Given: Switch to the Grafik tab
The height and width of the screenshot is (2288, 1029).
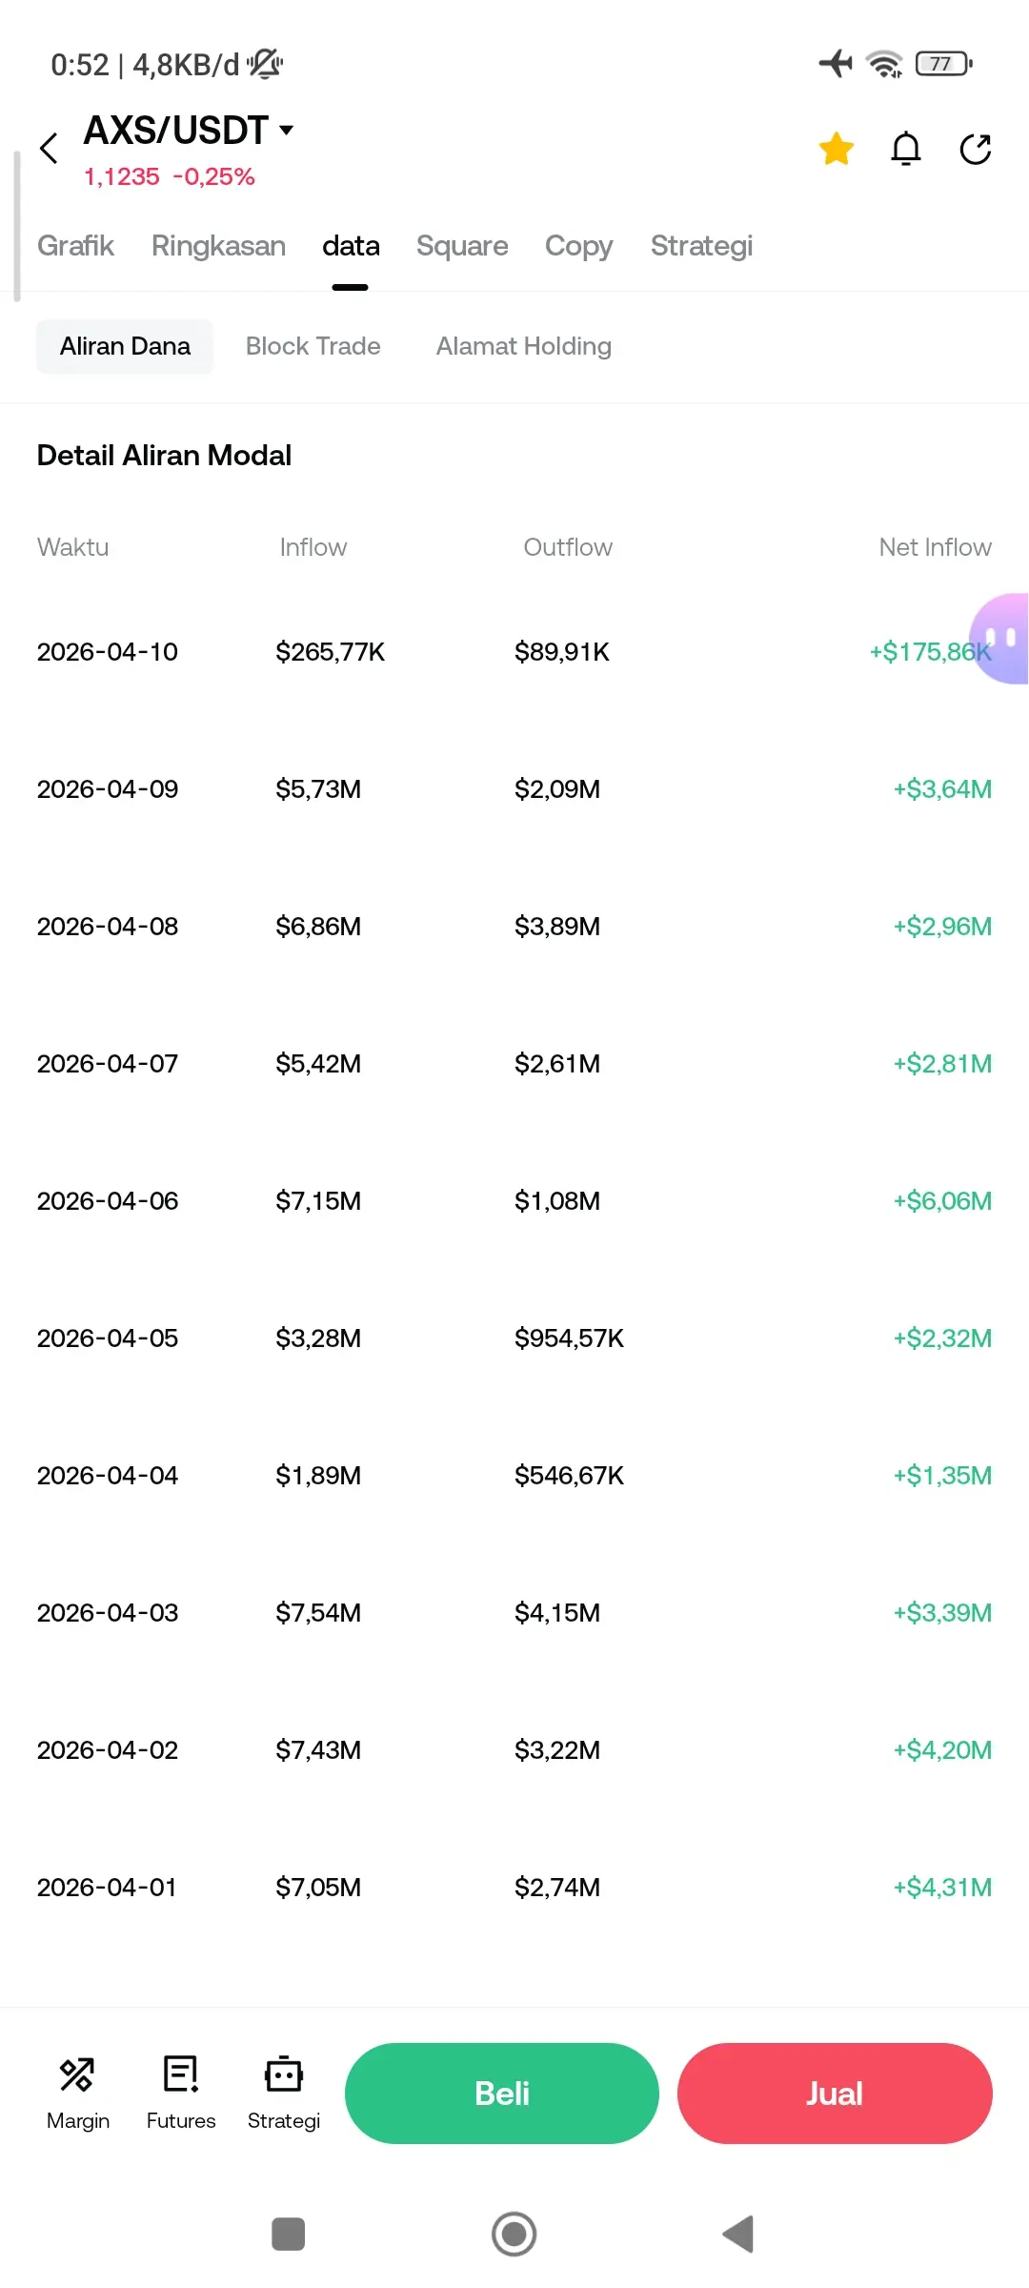Looking at the screenshot, I should click(75, 246).
